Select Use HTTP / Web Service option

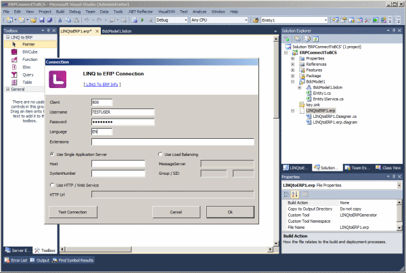[x=74, y=185]
